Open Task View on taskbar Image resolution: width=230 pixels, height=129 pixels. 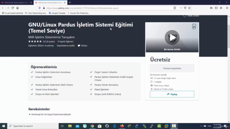(62, 126)
